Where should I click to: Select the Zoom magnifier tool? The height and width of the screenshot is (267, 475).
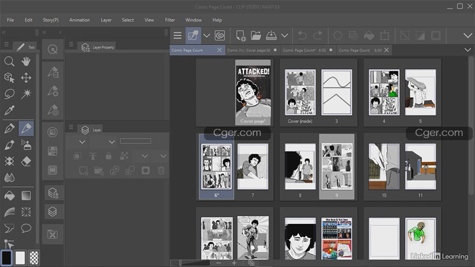pyautogui.click(x=9, y=61)
